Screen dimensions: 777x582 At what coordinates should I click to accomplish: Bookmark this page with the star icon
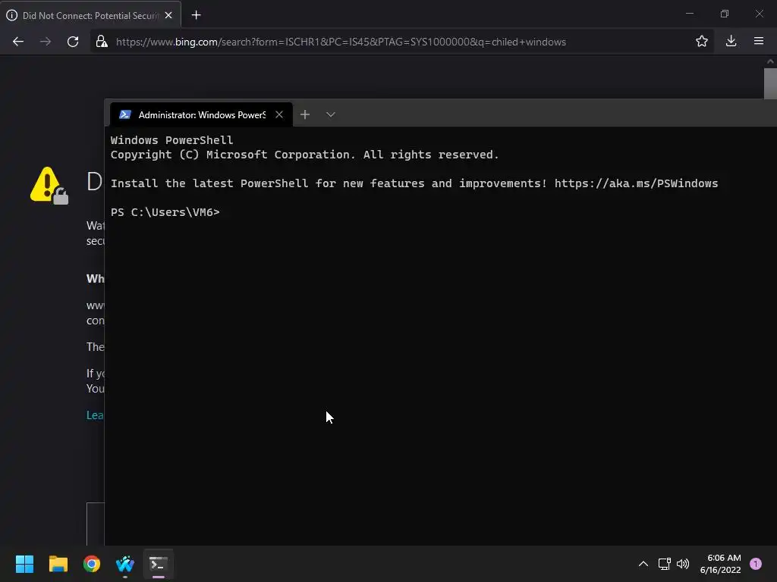coord(702,41)
